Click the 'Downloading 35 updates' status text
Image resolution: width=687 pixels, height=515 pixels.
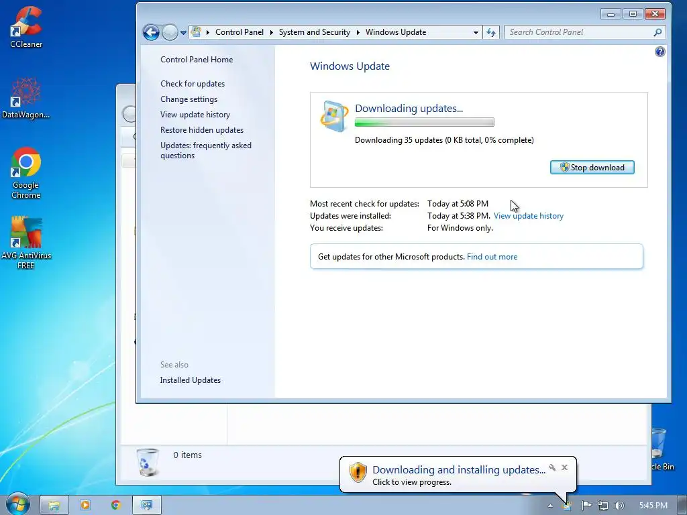coord(444,140)
